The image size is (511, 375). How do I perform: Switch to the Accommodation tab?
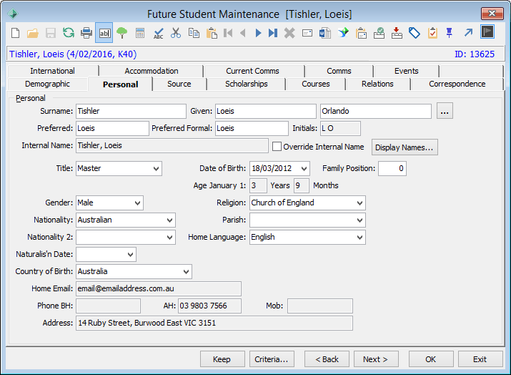click(x=152, y=71)
